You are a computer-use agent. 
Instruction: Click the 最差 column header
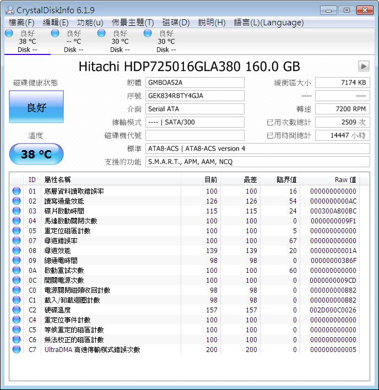click(x=240, y=179)
